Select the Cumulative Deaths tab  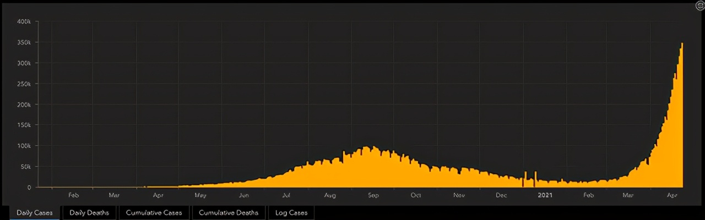coord(229,213)
